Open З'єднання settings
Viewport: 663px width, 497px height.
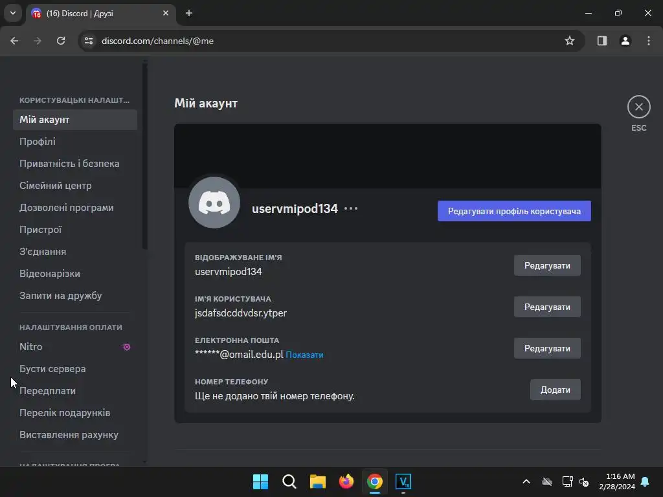[75, 252]
